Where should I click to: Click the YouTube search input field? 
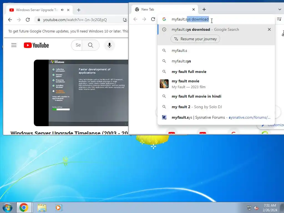pyautogui.click(x=77, y=45)
